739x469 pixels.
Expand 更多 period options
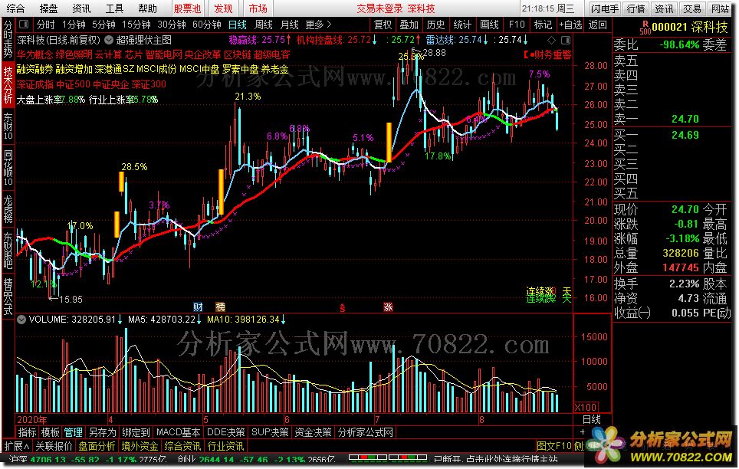point(318,25)
